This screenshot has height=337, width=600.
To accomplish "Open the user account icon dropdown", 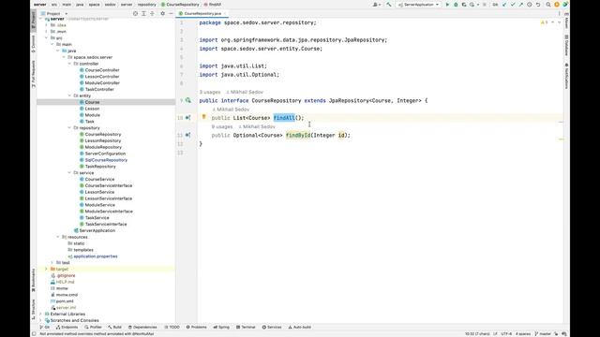I will pos(377,5).
